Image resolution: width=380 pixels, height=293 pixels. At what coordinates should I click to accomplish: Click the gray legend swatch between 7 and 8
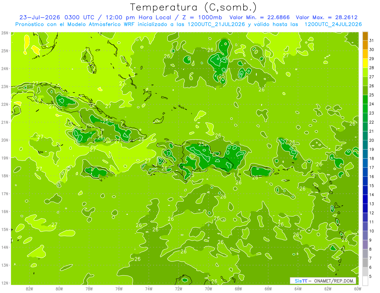[x=365, y=253]
